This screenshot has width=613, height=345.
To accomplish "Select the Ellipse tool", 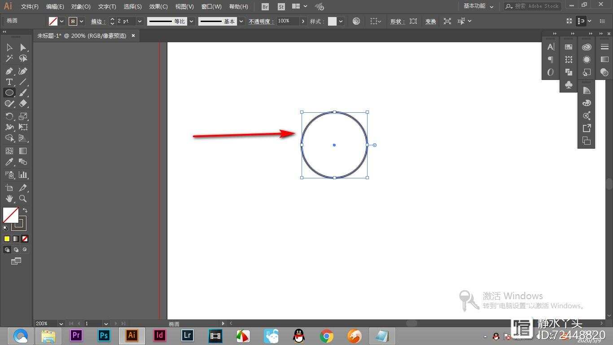I will tap(9, 93).
